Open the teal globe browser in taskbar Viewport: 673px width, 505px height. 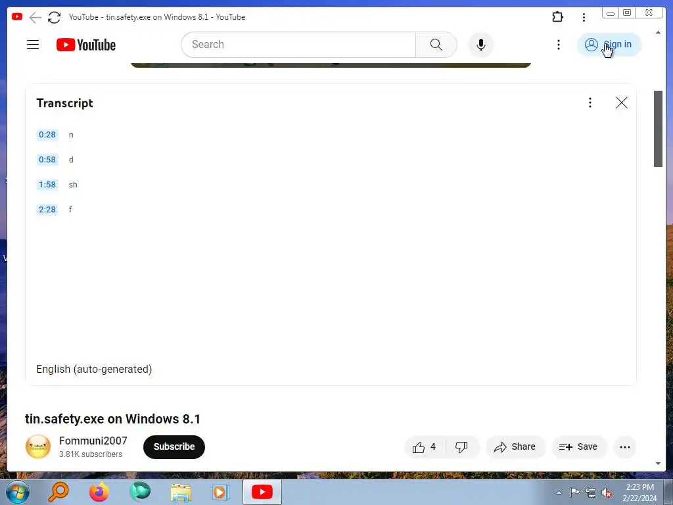pos(140,492)
